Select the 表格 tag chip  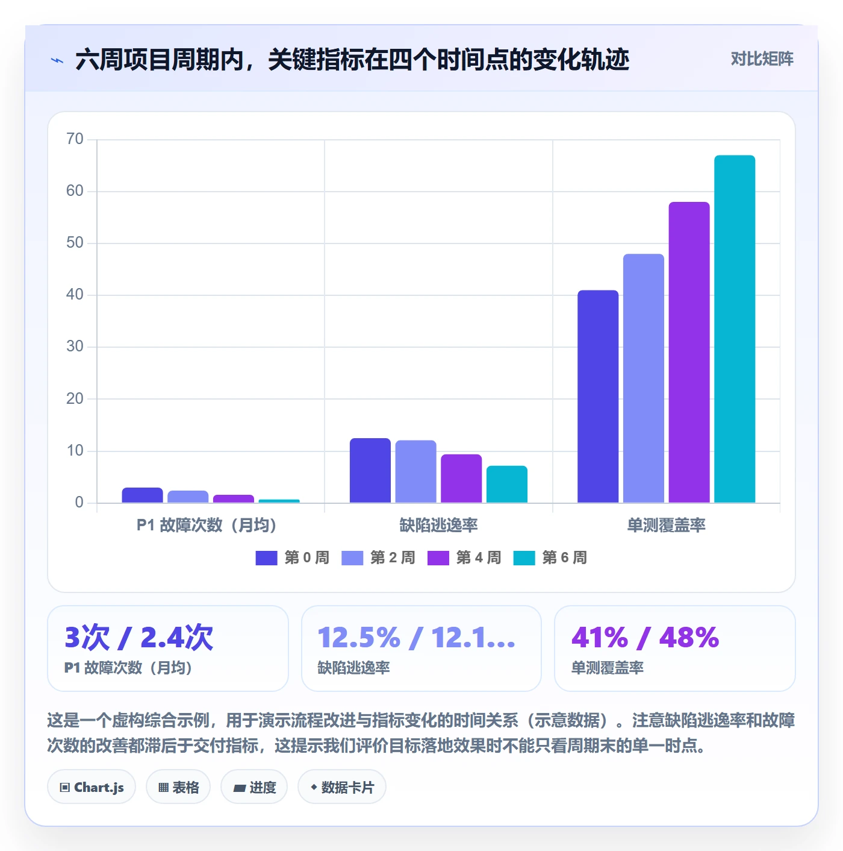point(178,787)
